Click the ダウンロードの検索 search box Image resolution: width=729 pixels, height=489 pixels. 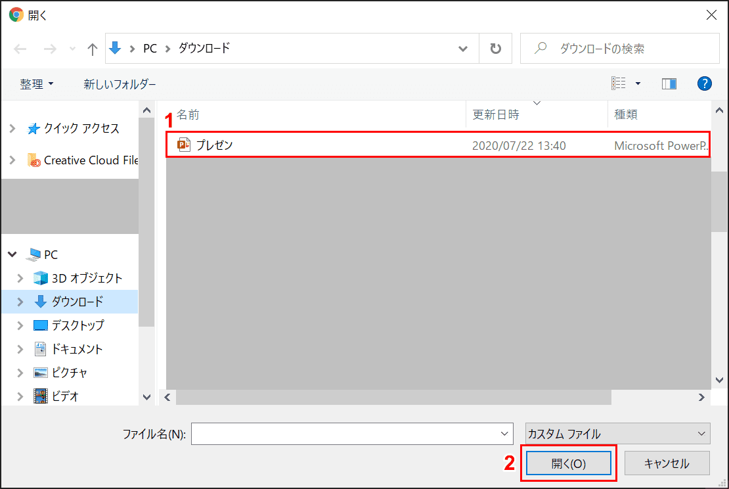click(620, 49)
